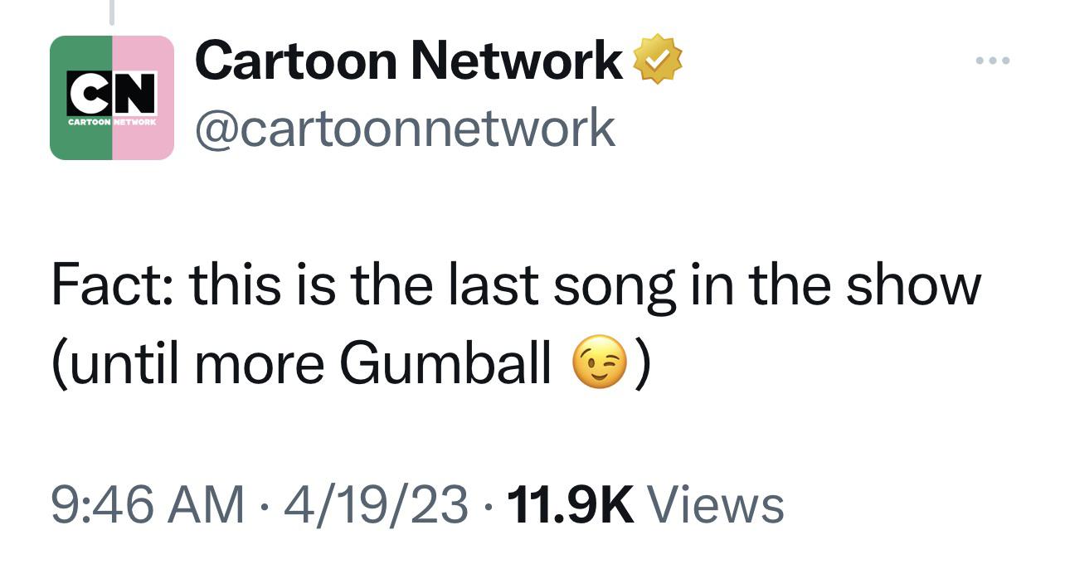This screenshot has height=569, width=1065.
Task: Open the 11.9K view count number
Action: (x=570, y=505)
